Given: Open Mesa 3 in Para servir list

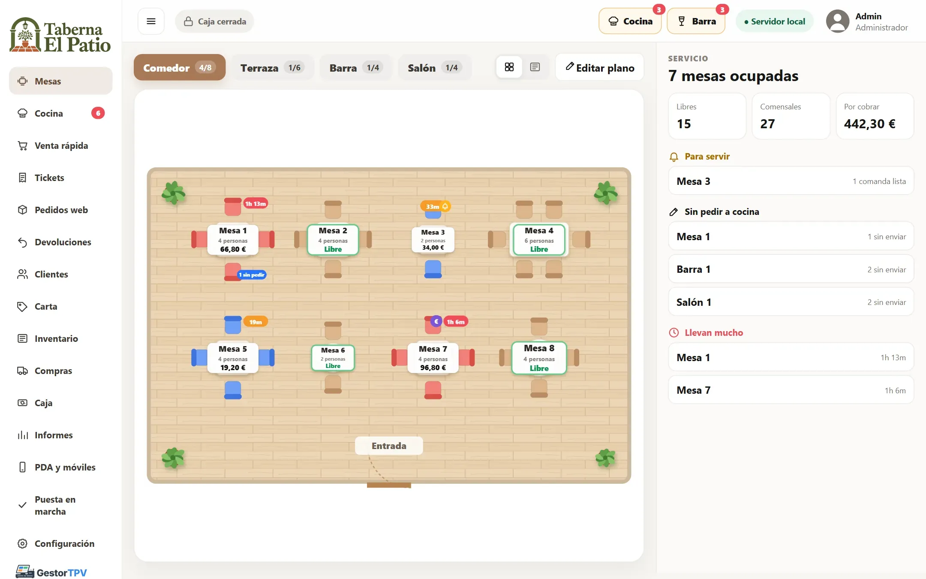Looking at the screenshot, I should click(x=791, y=181).
